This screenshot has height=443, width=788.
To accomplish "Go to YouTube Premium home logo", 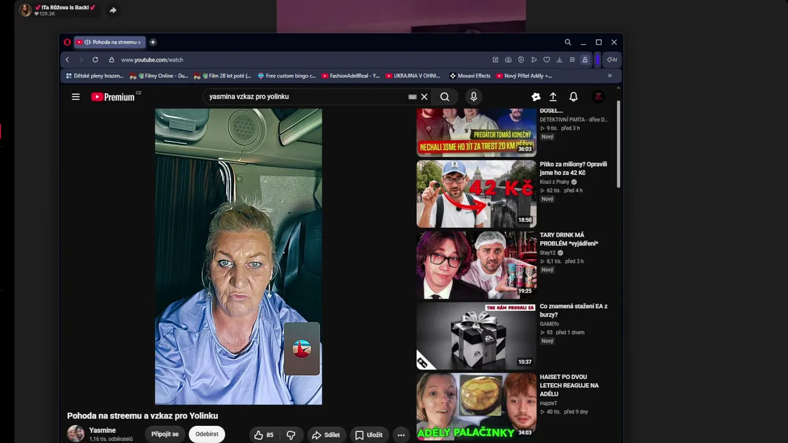I will [x=113, y=97].
